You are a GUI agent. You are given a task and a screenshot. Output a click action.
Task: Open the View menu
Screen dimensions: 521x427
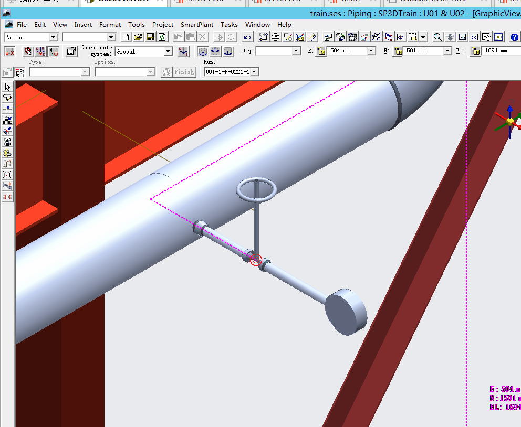coord(60,25)
